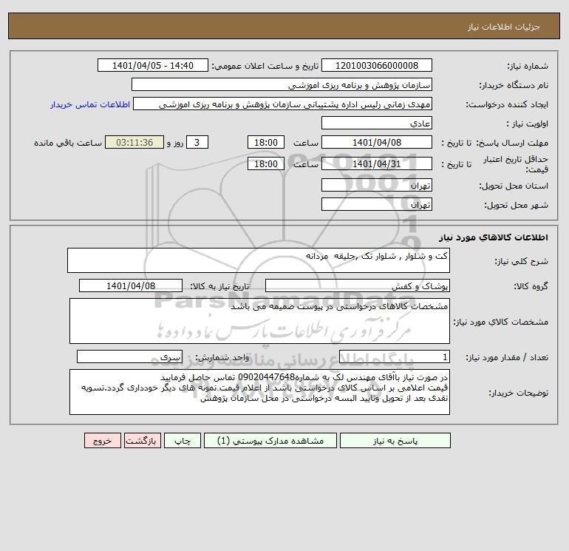
Task: Click the quantity field showing 1
Action: click(x=395, y=356)
